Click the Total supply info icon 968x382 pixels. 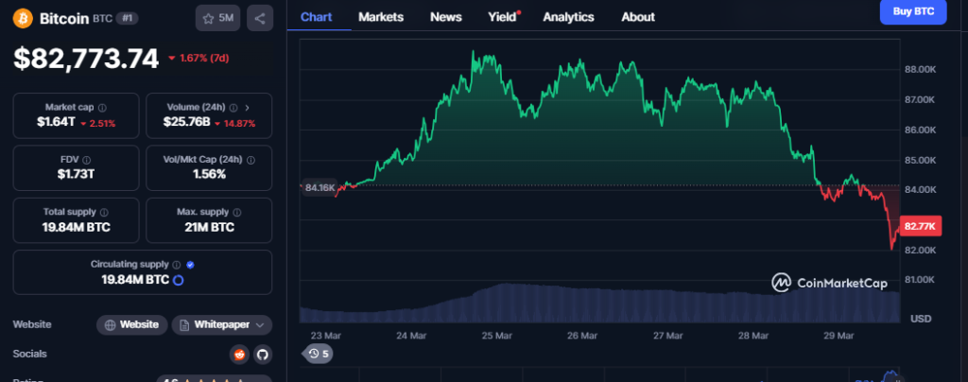tap(104, 213)
